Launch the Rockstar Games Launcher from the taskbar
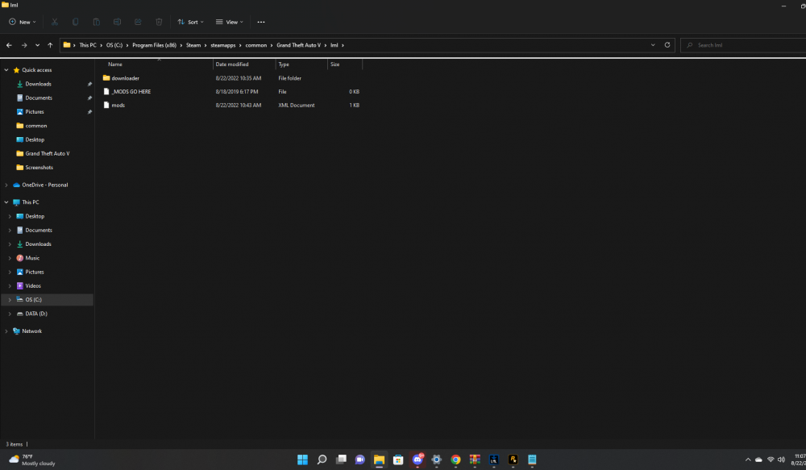 tap(513, 460)
